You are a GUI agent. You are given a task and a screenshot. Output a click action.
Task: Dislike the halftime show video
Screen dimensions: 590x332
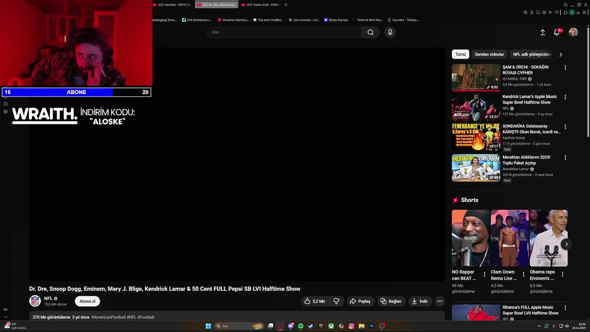336,301
